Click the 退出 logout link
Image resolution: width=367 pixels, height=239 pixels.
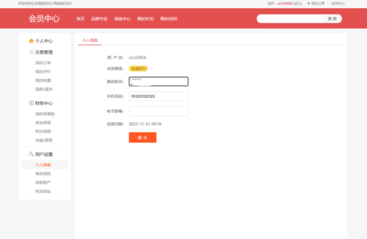point(297,3)
